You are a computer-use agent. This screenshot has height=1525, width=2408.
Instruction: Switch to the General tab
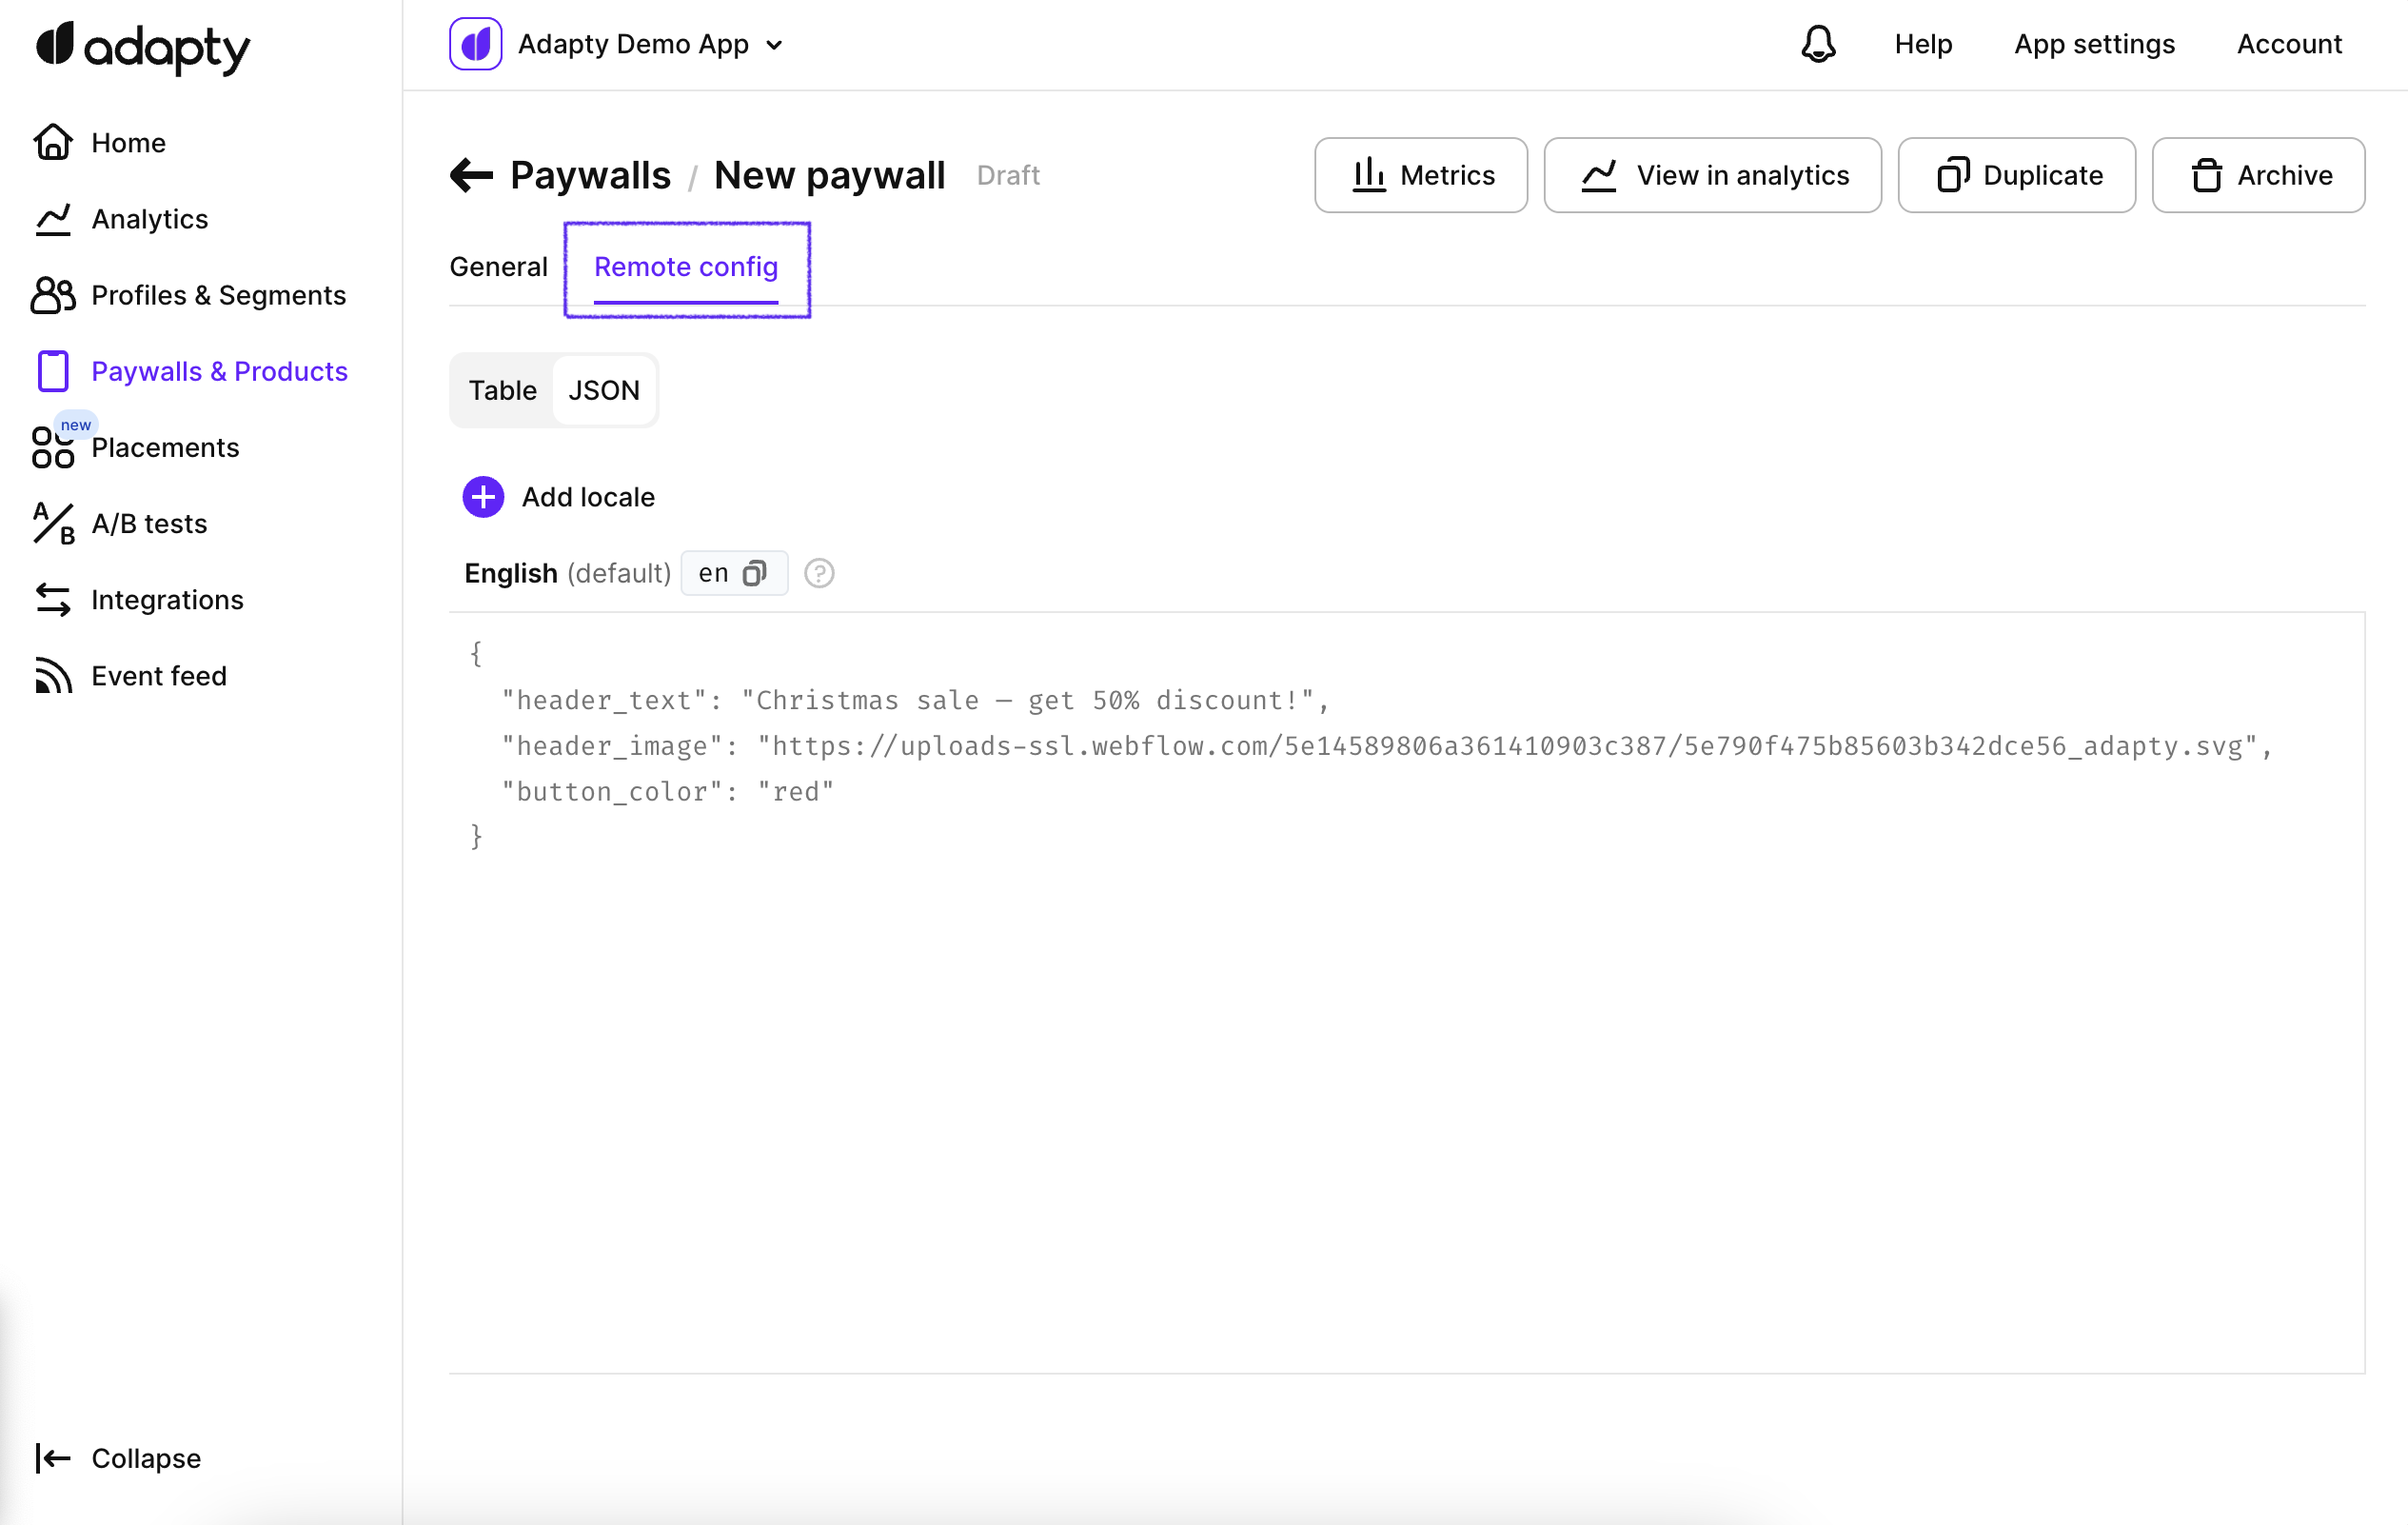tap(498, 267)
